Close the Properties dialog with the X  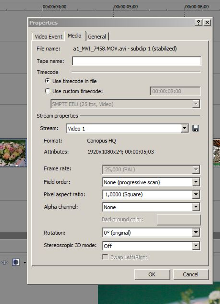pyautogui.click(x=207, y=23)
